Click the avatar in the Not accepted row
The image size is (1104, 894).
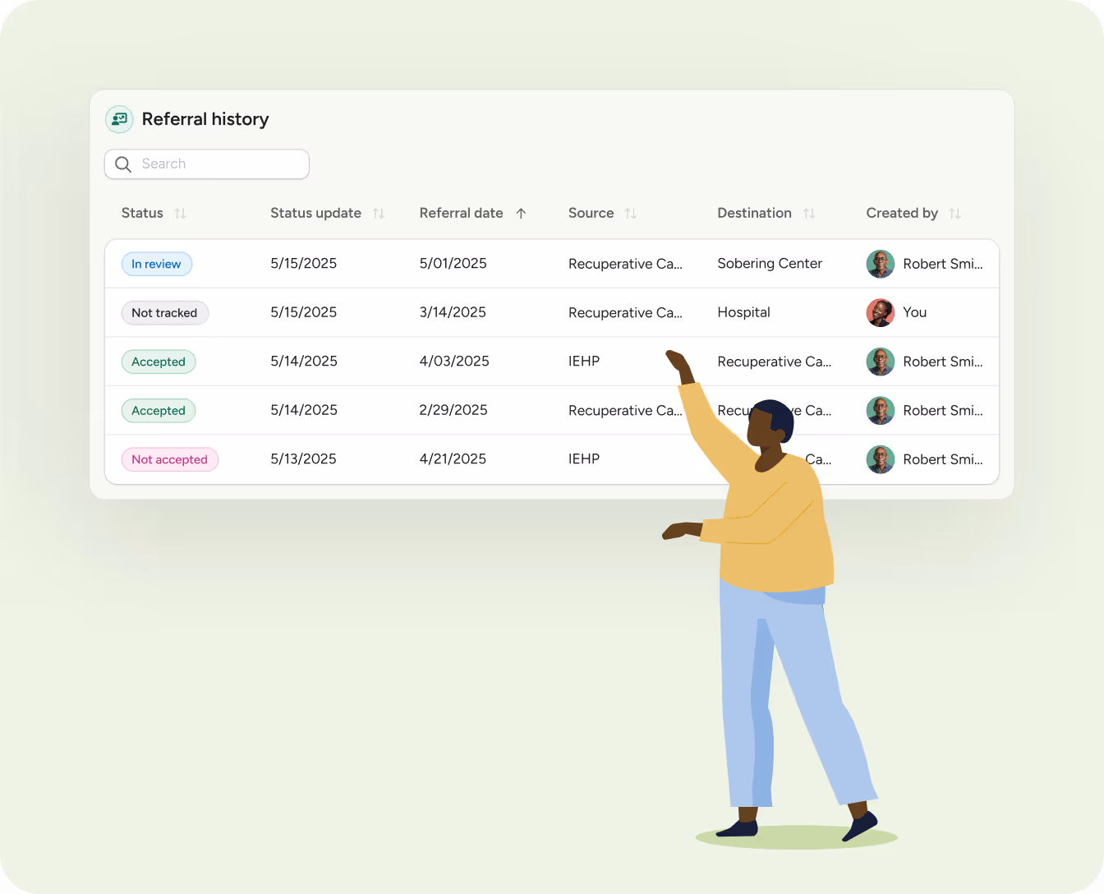coord(880,459)
